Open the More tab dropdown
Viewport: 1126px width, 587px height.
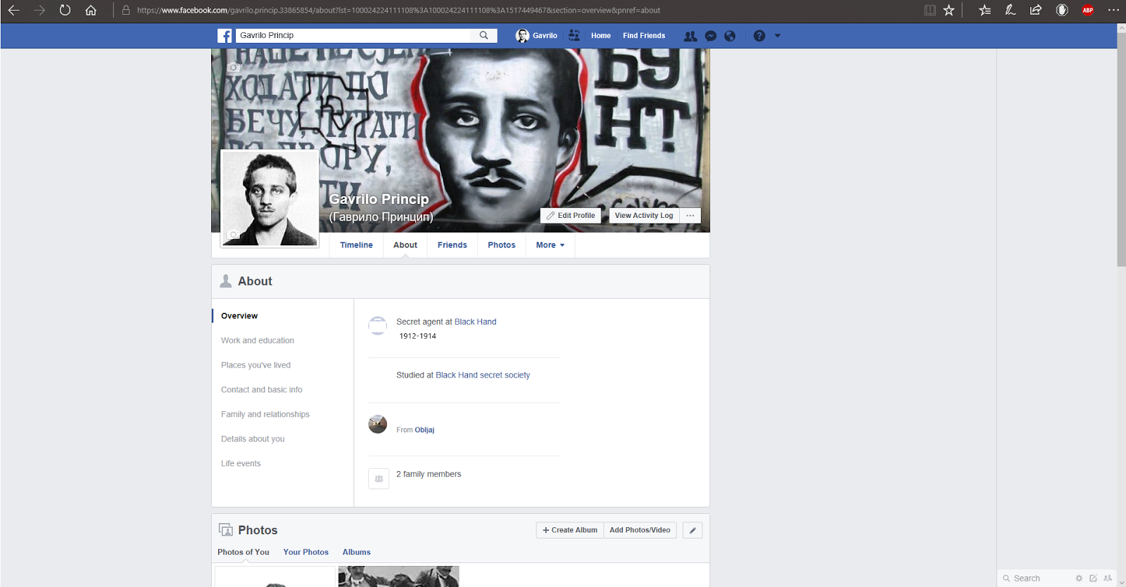[550, 245]
